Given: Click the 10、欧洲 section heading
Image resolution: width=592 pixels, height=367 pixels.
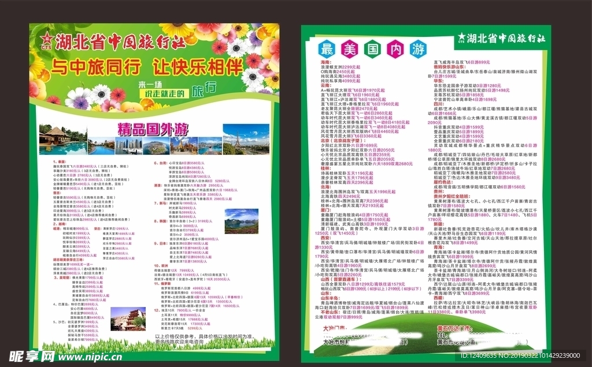Looking at the screenshot, I should tap(161, 265).
